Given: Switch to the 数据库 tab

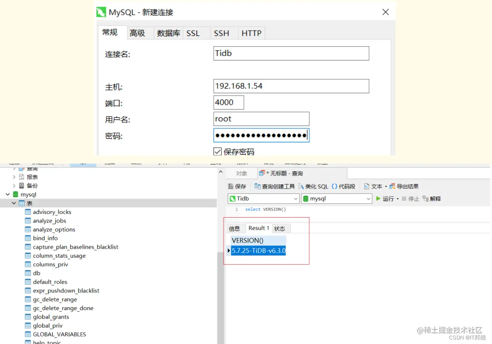Looking at the screenshot, I should pyautogui.click(x=168, y=33).
